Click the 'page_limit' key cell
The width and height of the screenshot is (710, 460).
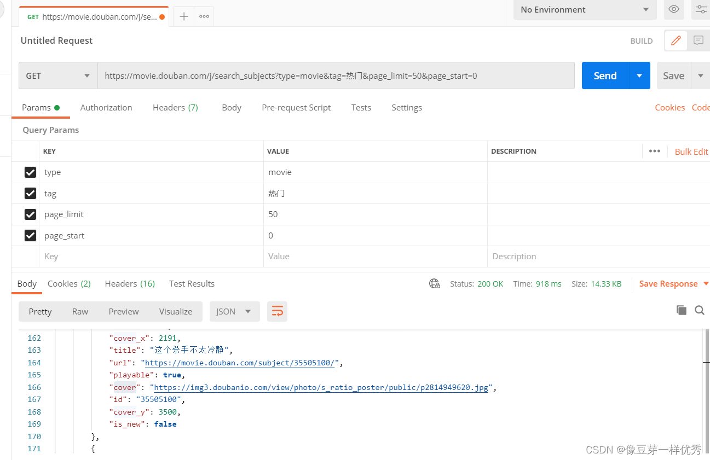(x=151, y=214)
